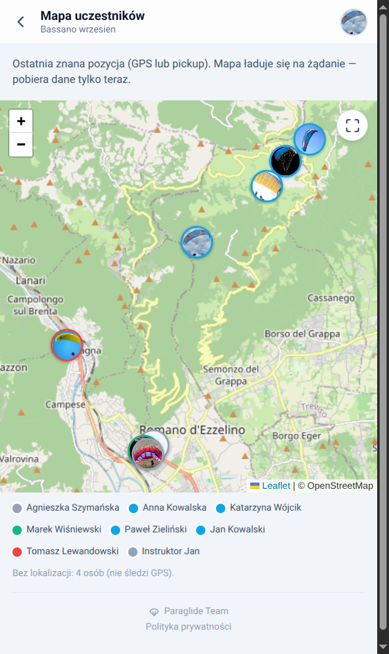This screenshot has width=389, height=654.
Task: Select legend name Katarzyna Wójcik
Action: coord(266,507)
